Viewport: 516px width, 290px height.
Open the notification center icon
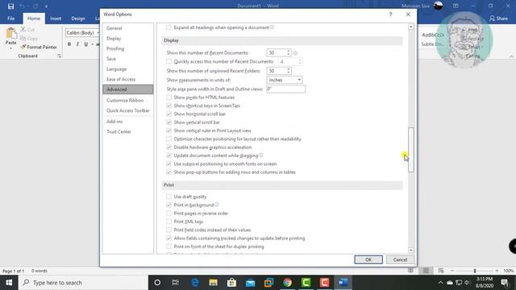[505, 283]
